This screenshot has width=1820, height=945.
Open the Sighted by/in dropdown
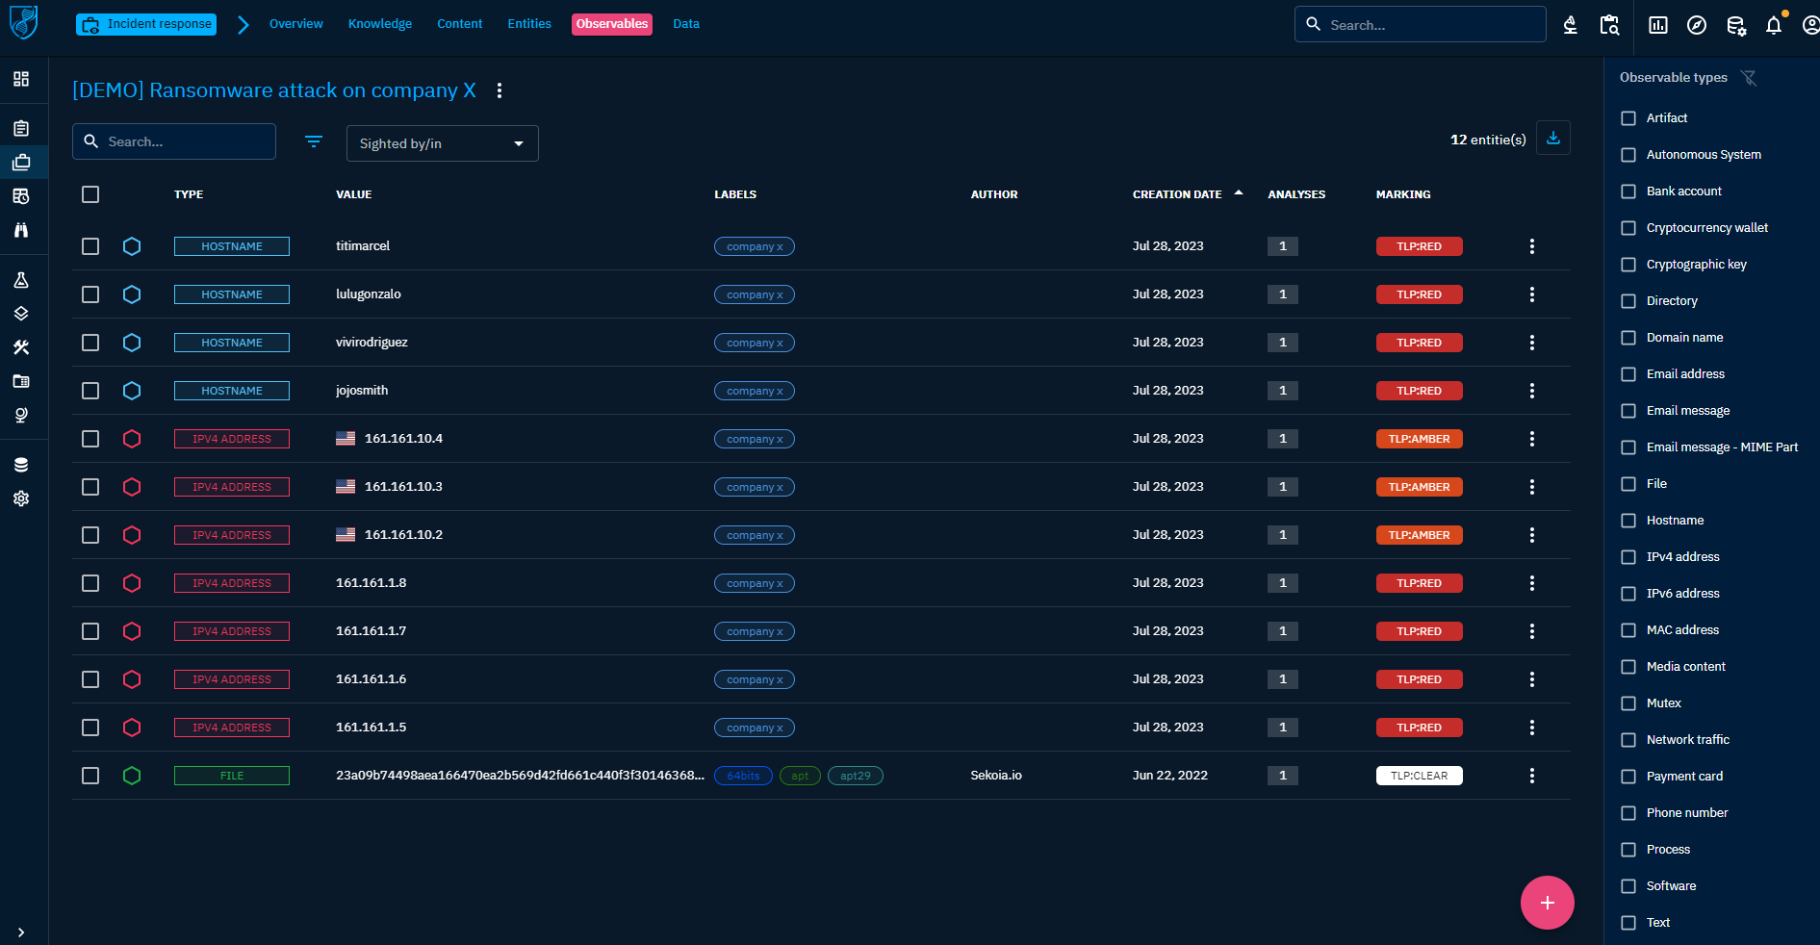click(442, 143)
